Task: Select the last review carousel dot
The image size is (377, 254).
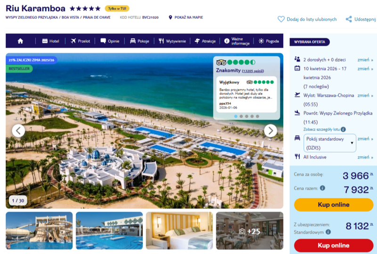Action: click(257, 116)
